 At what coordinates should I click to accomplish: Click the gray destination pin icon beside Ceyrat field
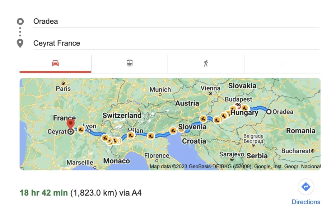pos(20,43)
